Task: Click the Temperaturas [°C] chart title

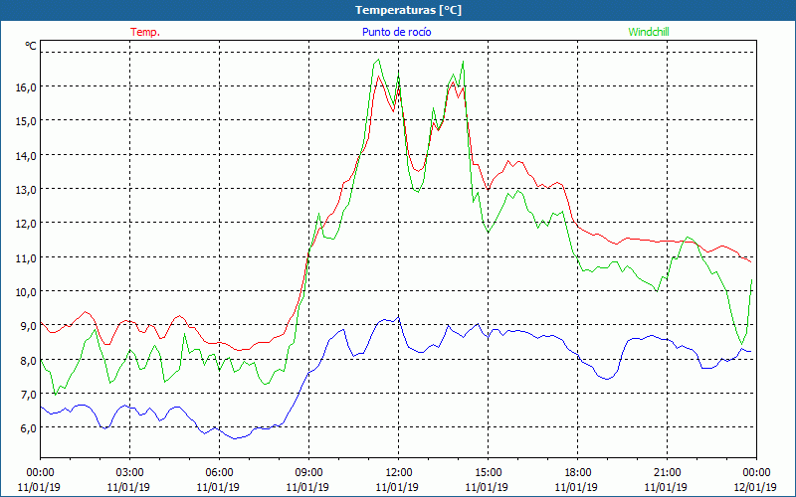Action: [x=408, y=10]
